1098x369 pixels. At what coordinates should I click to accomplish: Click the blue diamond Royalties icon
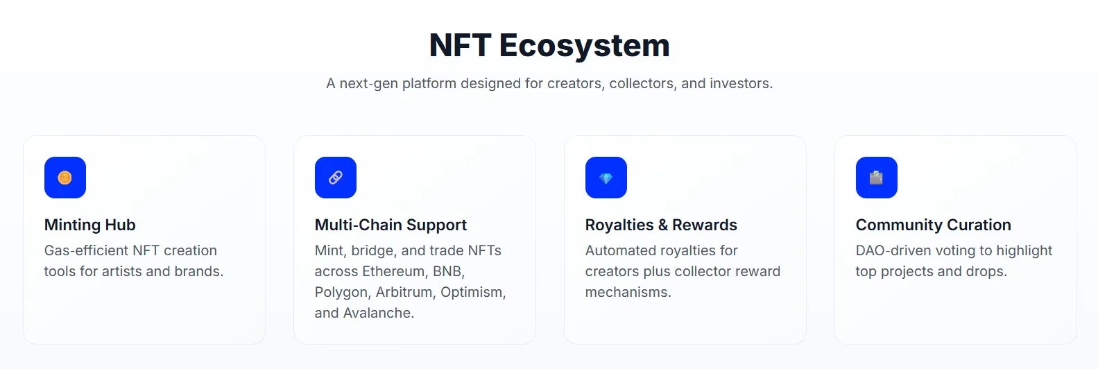(606, 178)
